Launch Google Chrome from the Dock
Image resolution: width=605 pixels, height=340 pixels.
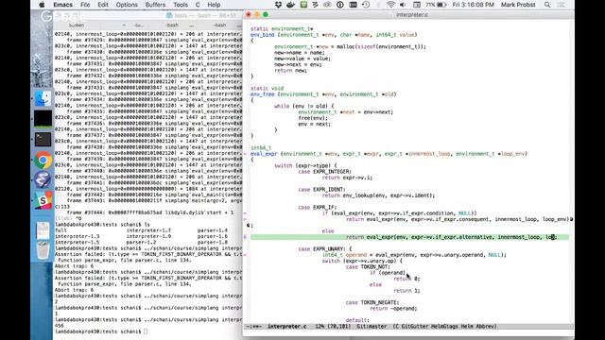click(43, 160)
